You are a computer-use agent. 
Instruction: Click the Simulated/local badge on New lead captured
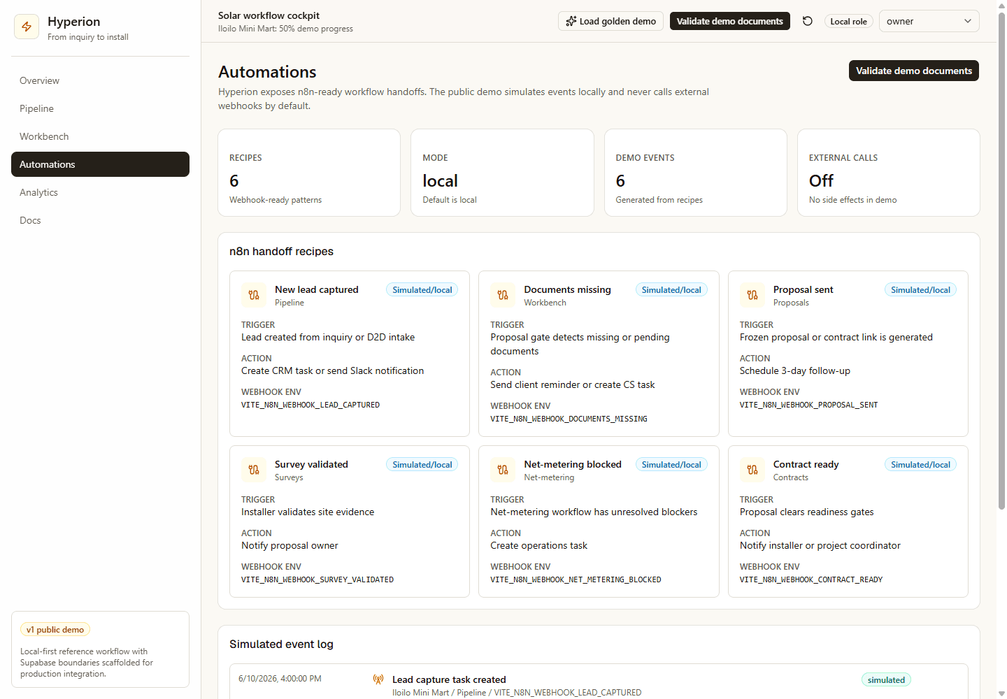422,290
